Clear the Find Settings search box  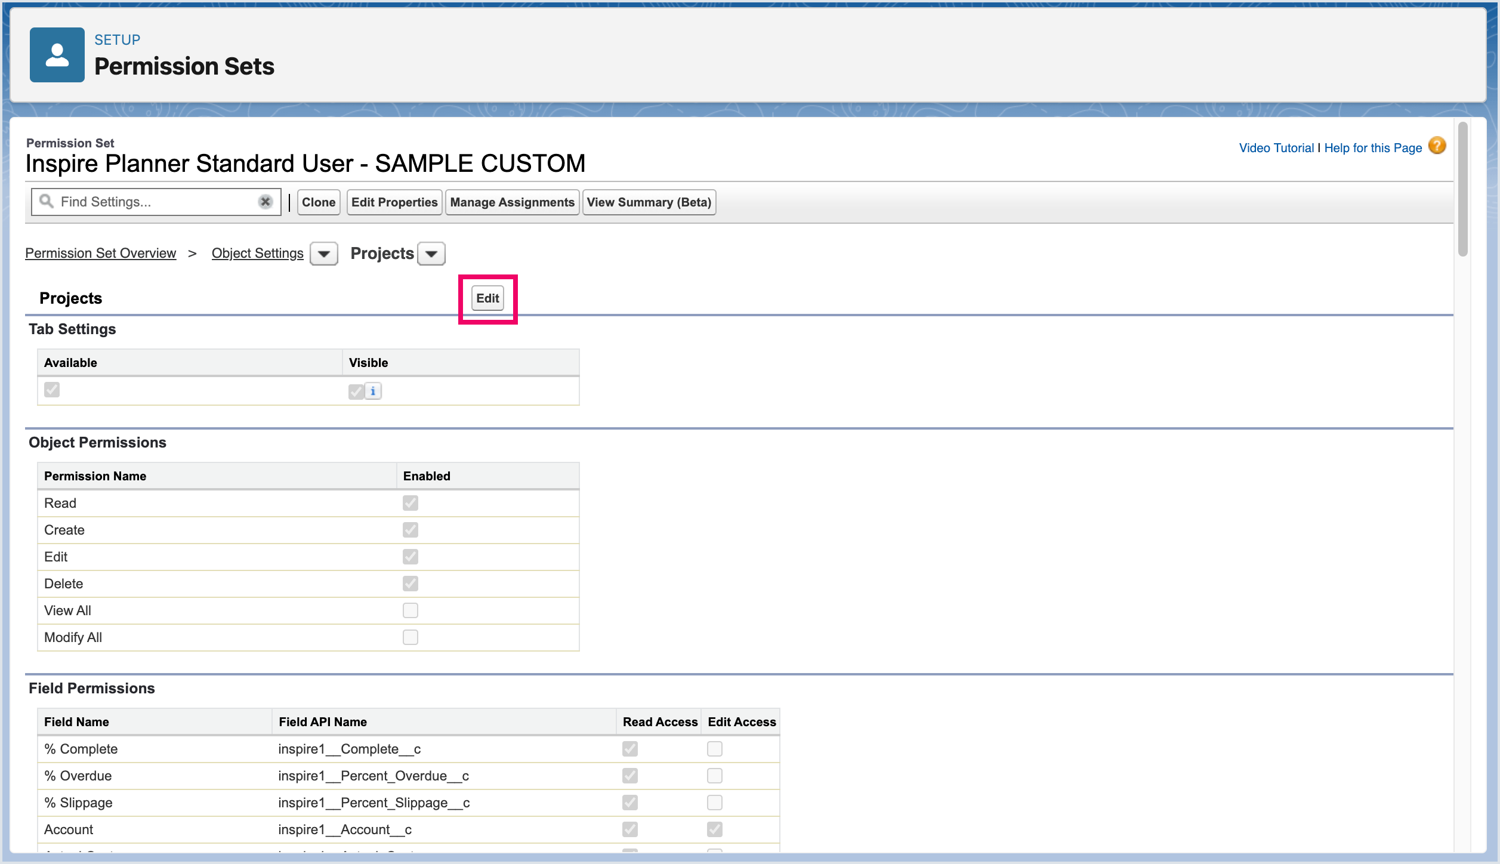point(266,202)
